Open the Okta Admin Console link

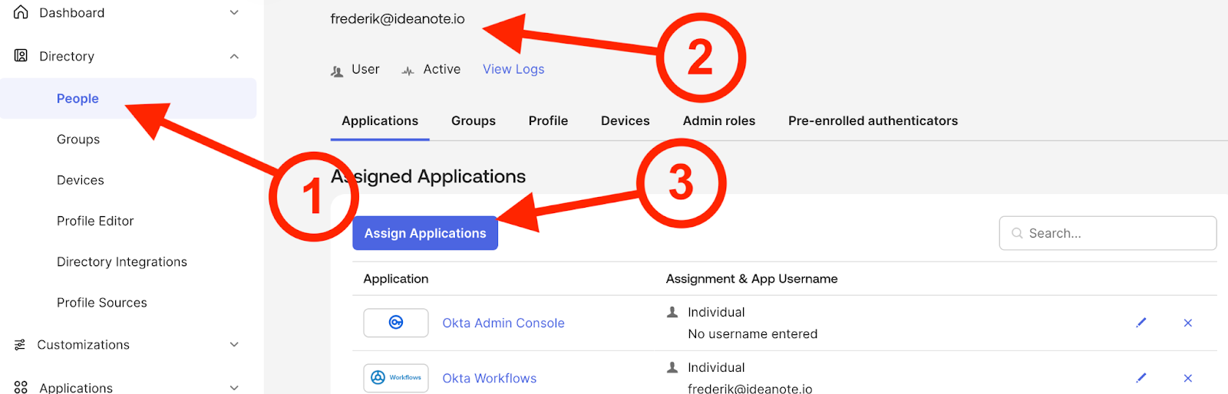503,323
